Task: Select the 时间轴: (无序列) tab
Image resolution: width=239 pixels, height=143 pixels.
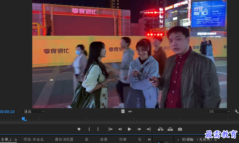Action: [x=197, y=139]
